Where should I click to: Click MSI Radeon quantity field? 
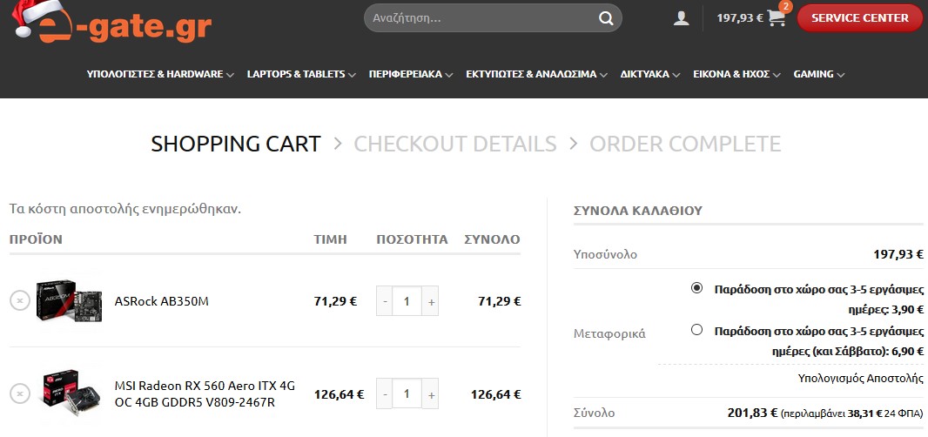tap(407, 393)
